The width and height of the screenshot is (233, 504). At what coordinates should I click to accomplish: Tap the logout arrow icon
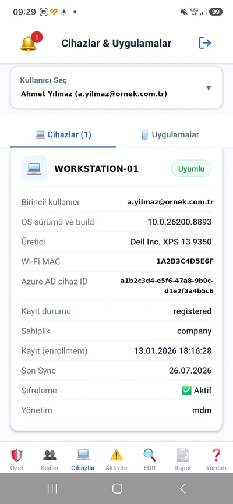click(204, 42)
